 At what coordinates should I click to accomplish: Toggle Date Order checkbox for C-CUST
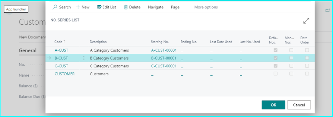coord(307,66)
